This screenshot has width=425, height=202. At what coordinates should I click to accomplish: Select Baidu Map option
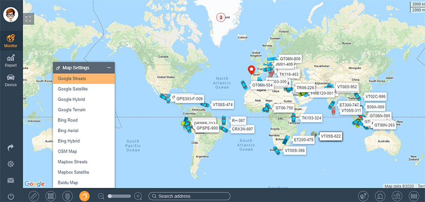84,182
